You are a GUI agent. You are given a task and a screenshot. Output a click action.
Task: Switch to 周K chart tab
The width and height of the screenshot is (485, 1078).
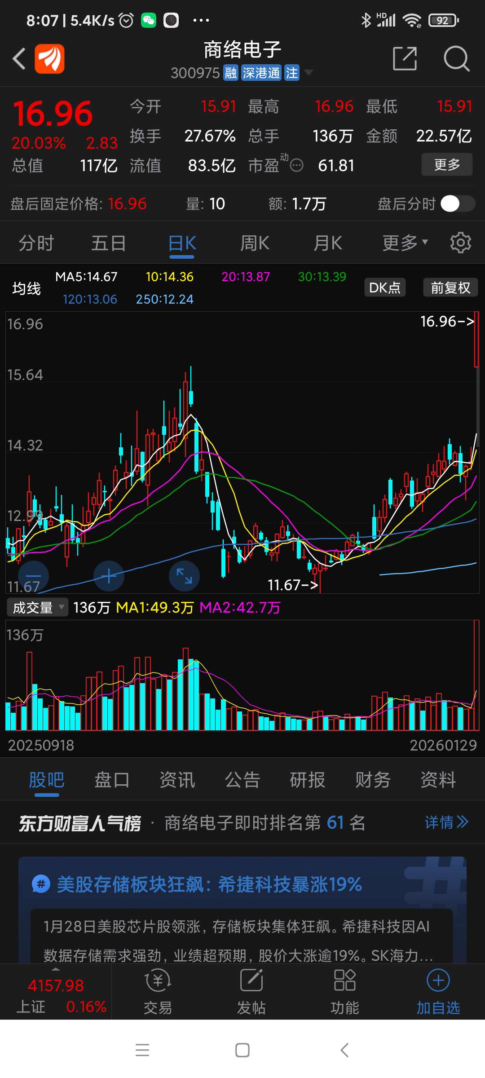click(255, 243)
